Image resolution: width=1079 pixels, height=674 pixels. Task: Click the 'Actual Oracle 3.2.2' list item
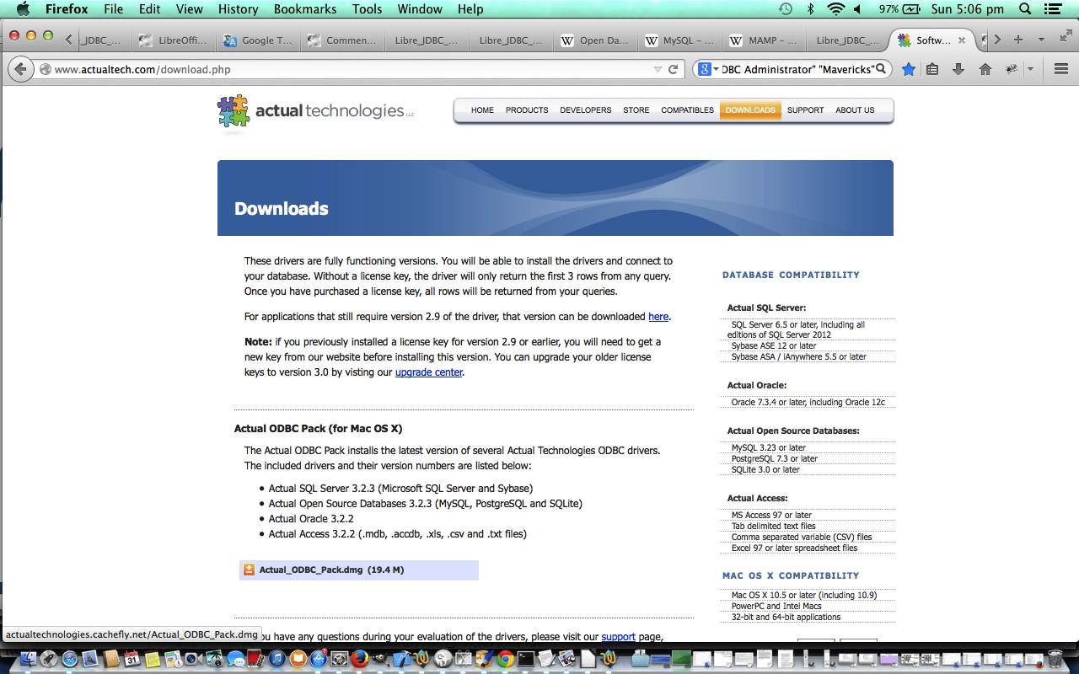tap(311, 519)
